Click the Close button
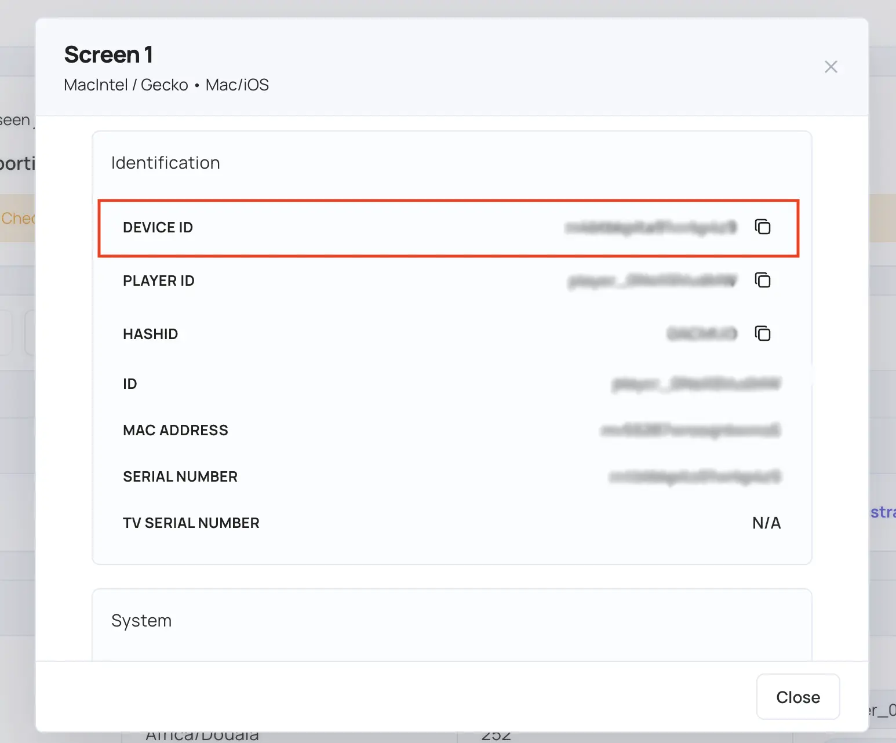This screenshot has width=896, height=743. tap(798, 697)
